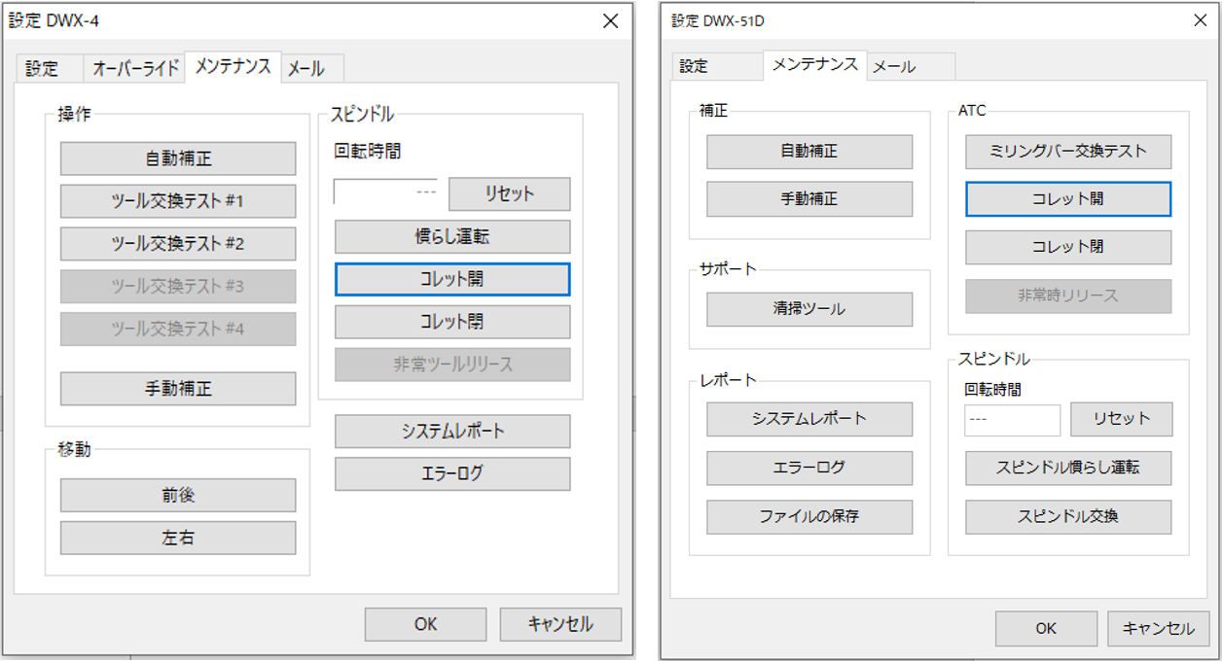Start スピンドル慣らし運転
This screenshot has width=1222, height=662.
point(1068,468)
